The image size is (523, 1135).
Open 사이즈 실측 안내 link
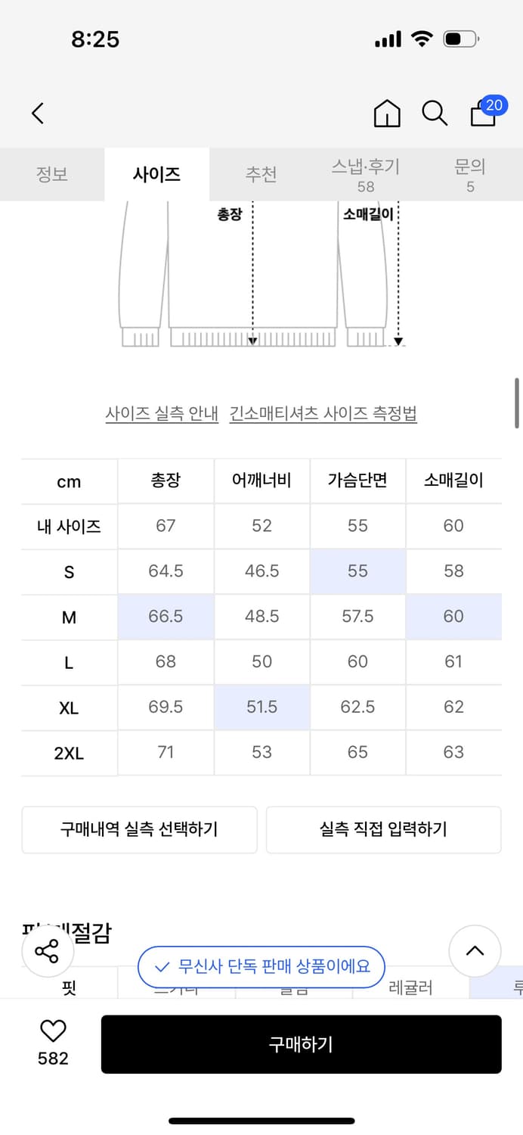tap(162, 414)
